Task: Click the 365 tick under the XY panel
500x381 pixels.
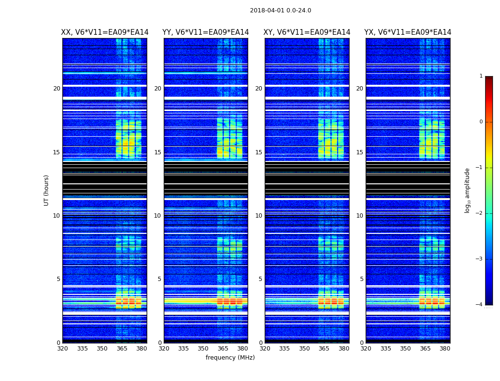Action: (x=324, y=349)
